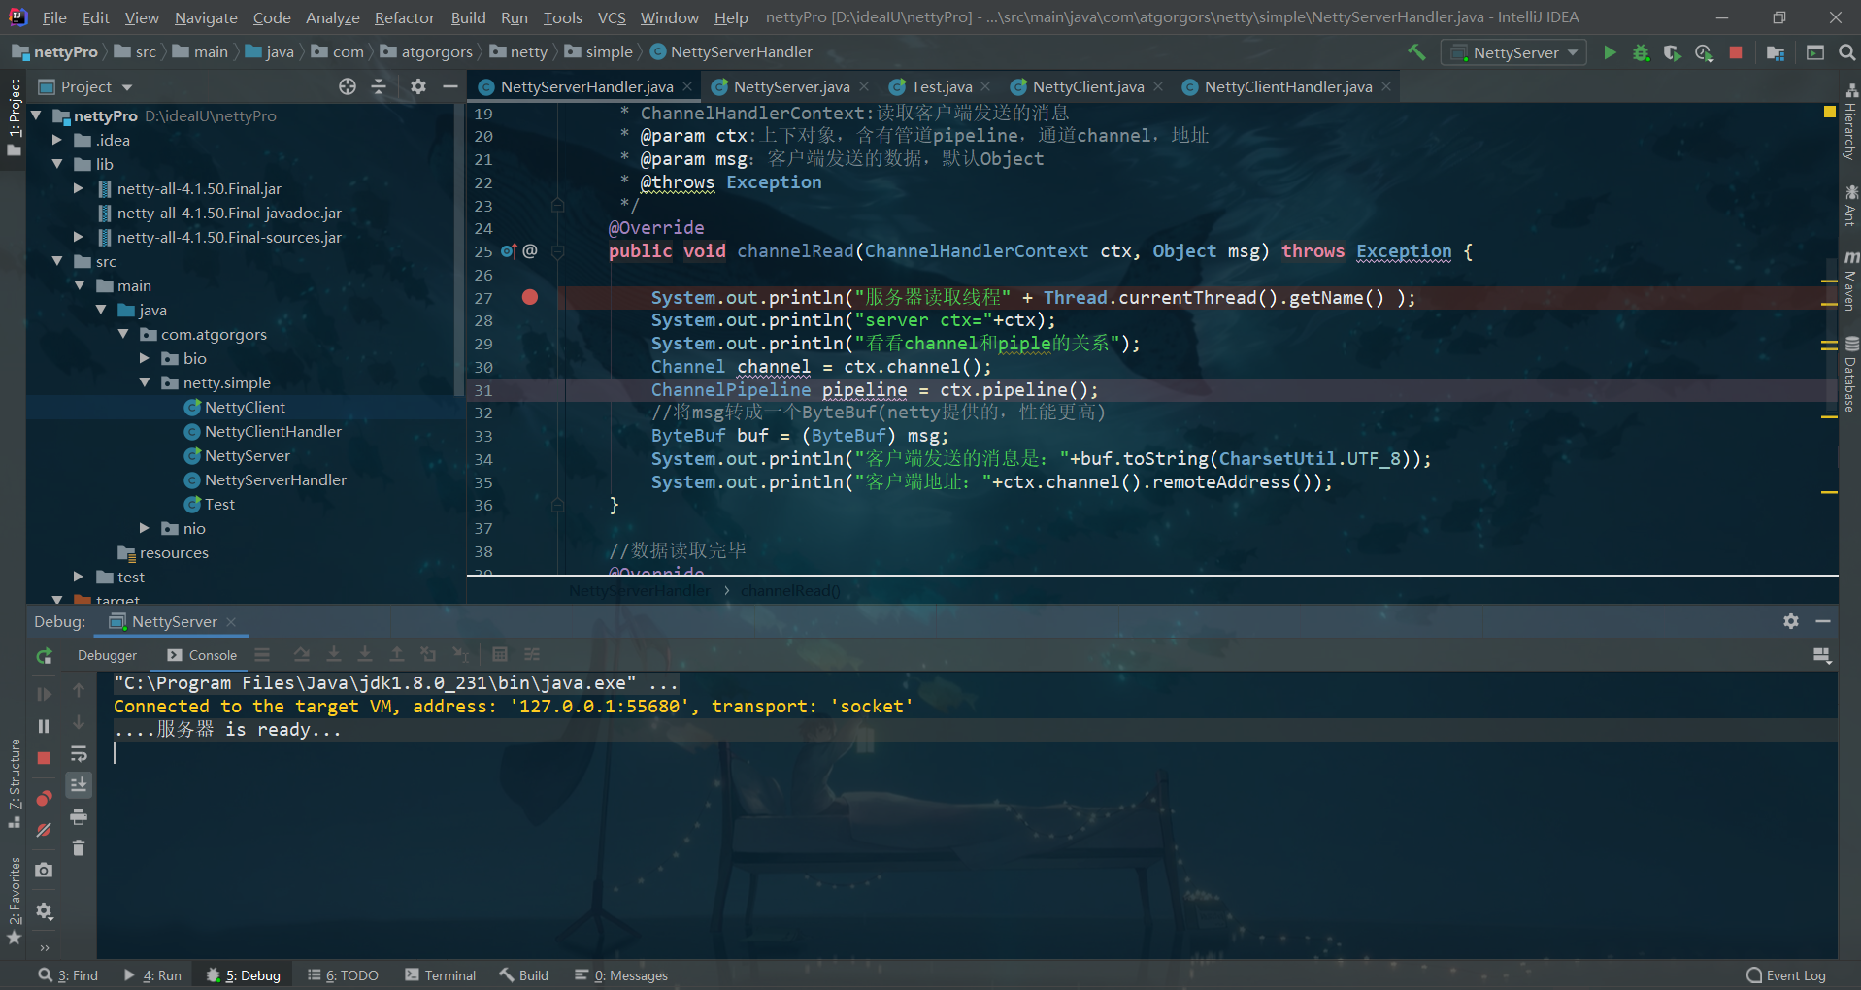This screenshot has height=990, width=1861.
Task: Run NettyServer with coverage
Action: click(x=1672, y=52)
